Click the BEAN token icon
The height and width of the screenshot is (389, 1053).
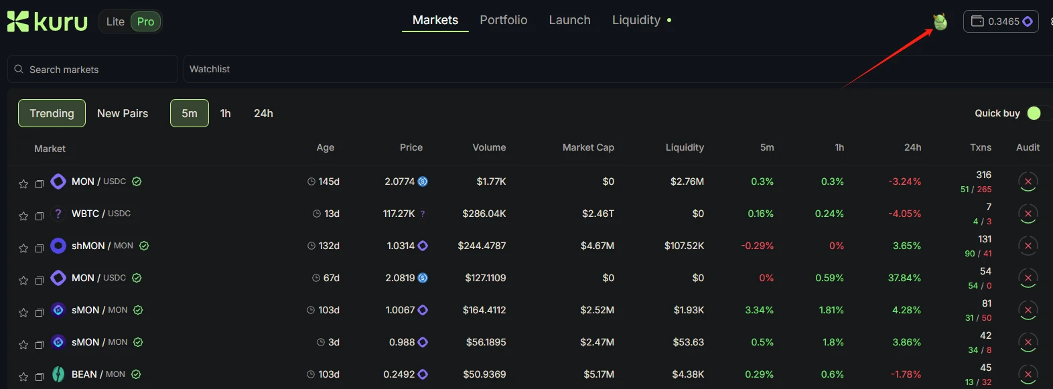click(58, 374)
